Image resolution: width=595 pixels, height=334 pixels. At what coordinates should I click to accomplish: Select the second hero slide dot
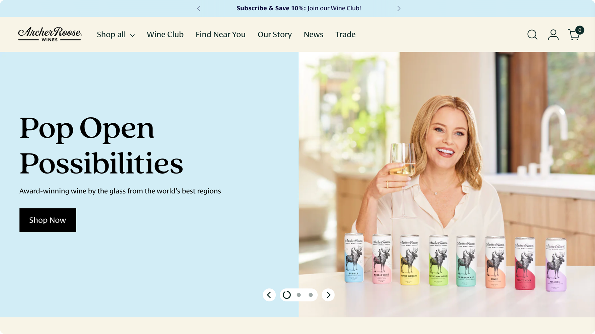(x=299, y=295)
